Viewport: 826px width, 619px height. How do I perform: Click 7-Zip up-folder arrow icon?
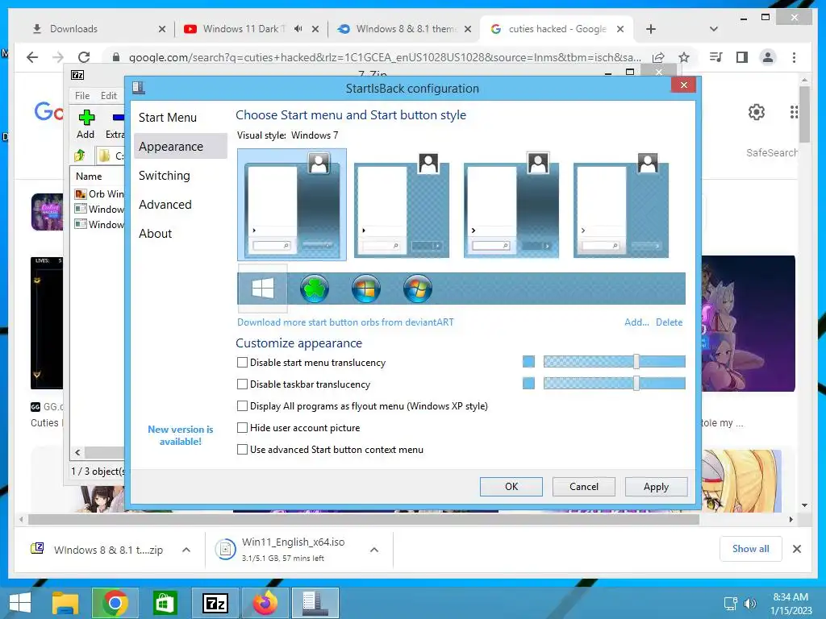coord(80,156)
